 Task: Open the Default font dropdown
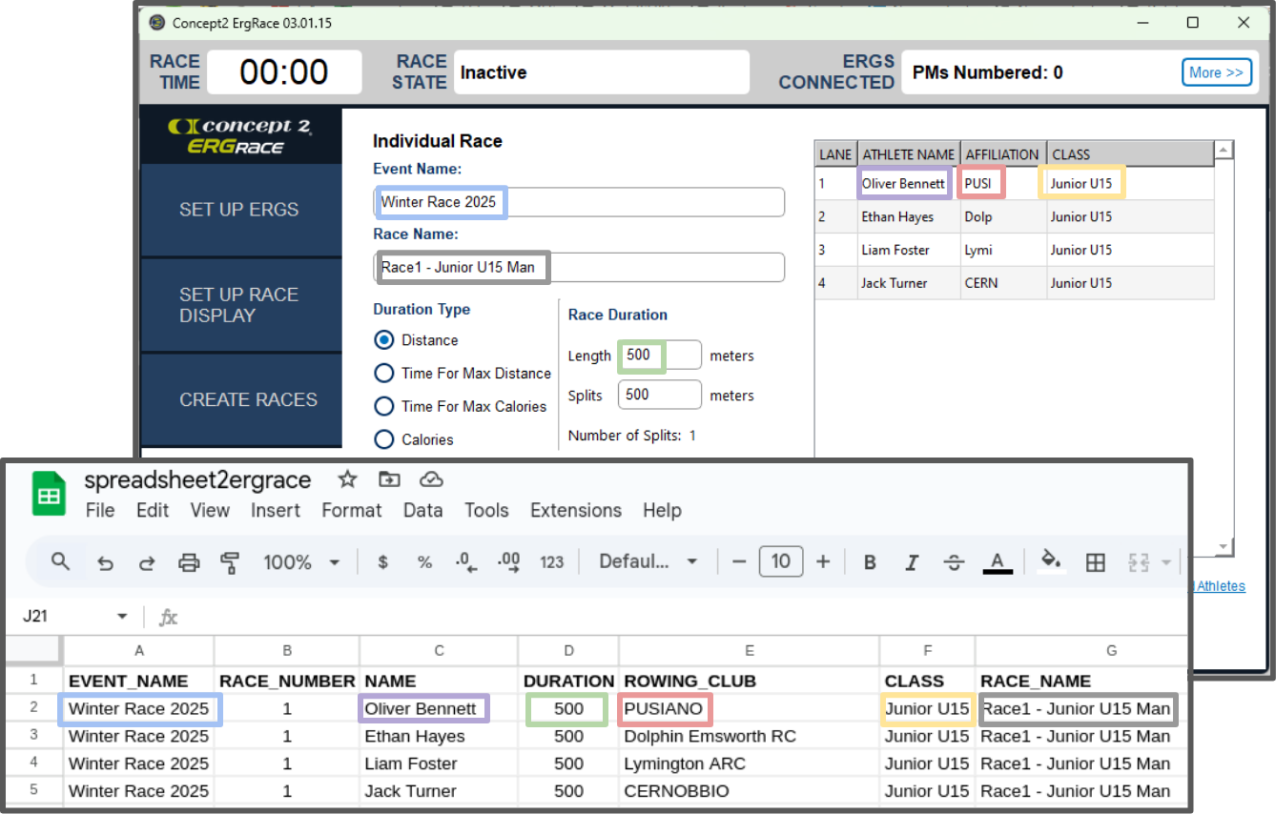coord(648,561)
